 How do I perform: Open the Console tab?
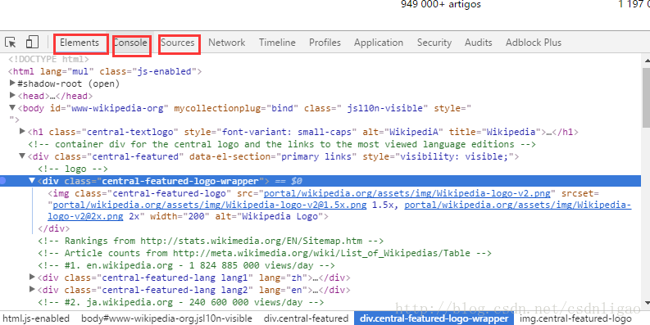point(130,43)
